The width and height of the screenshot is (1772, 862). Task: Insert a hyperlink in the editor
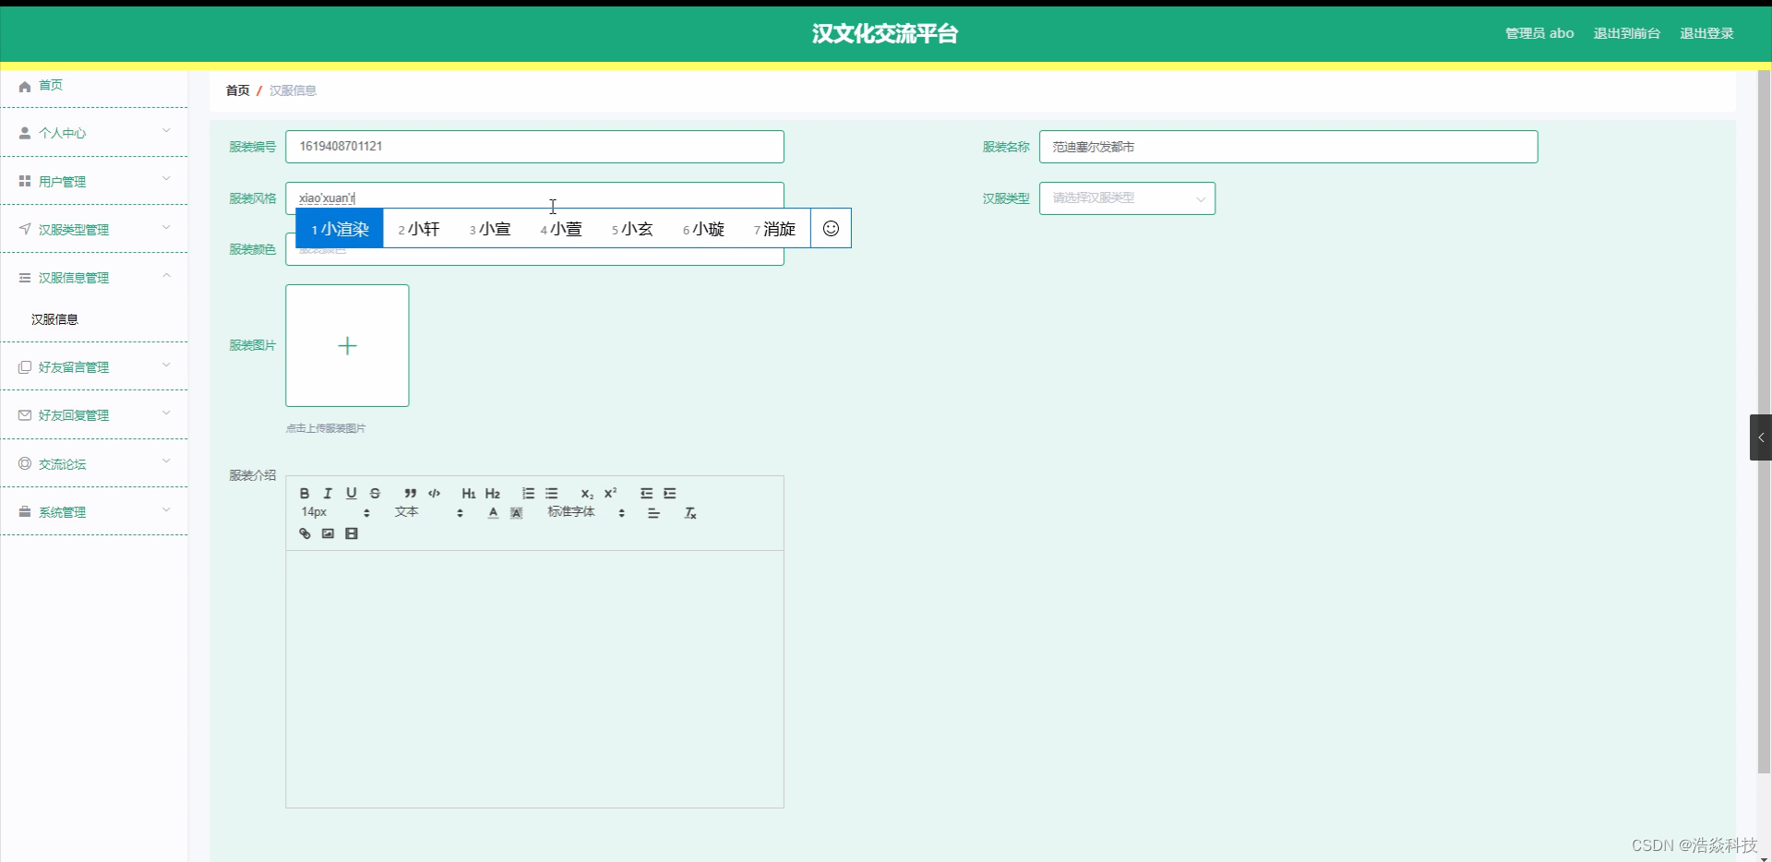pyautogui.click(x=304, y=533)
